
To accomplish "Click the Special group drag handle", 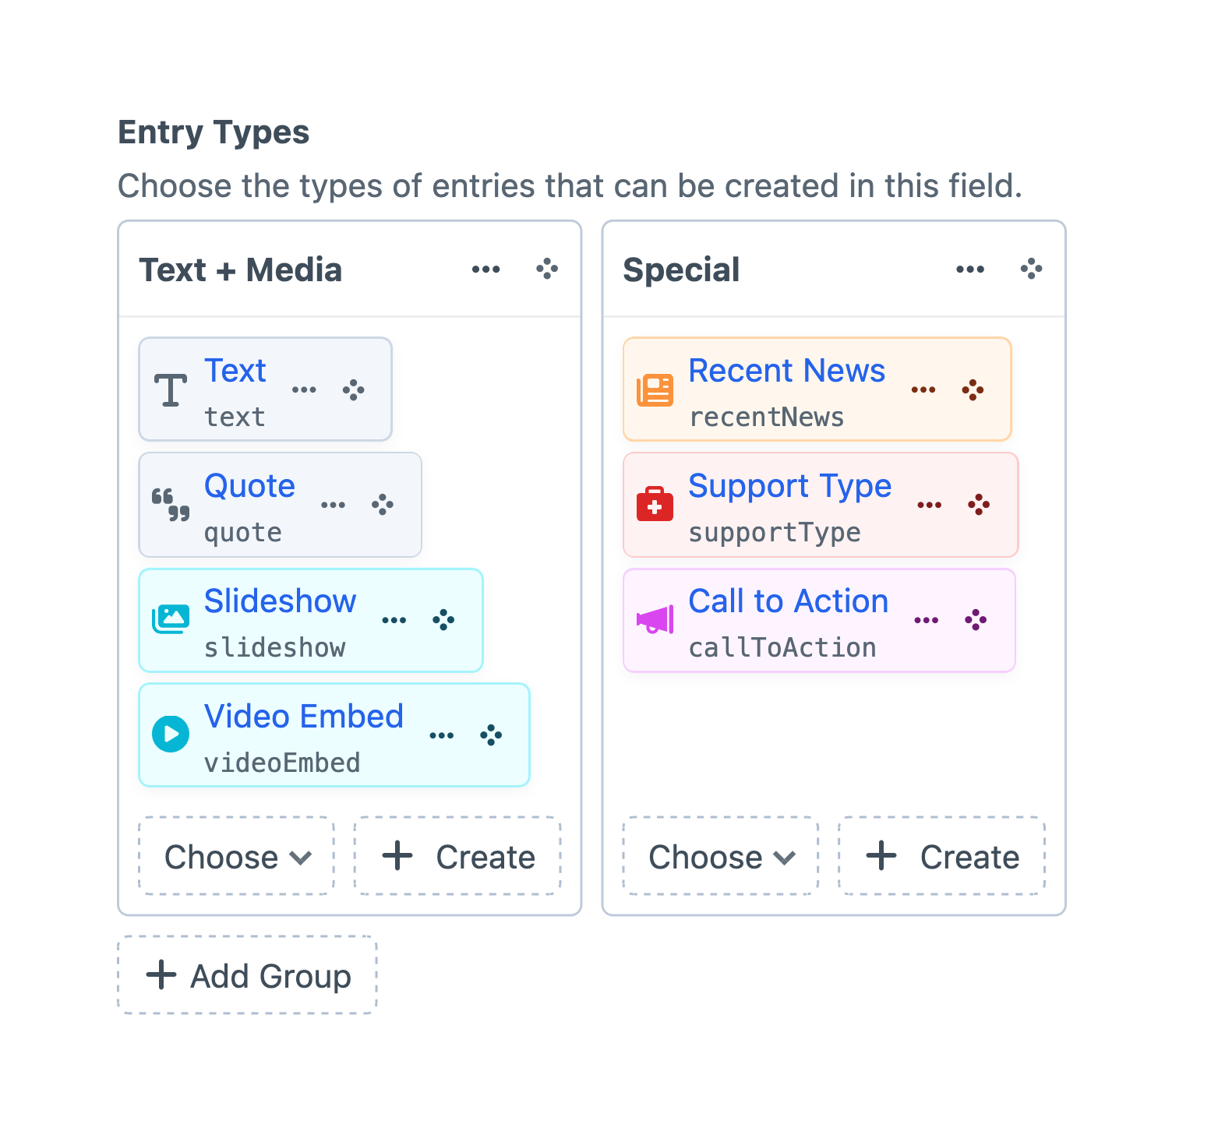I will [1031, 269].
